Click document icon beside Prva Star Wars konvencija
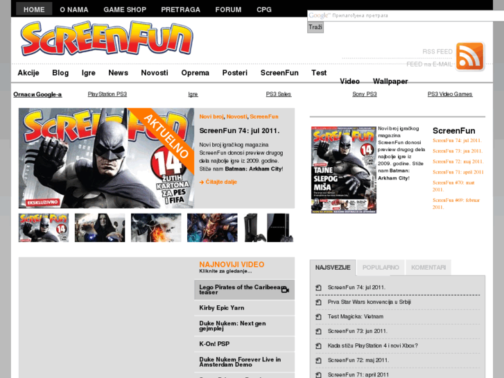This screenshot has width=504, height=378. (318, 302)
